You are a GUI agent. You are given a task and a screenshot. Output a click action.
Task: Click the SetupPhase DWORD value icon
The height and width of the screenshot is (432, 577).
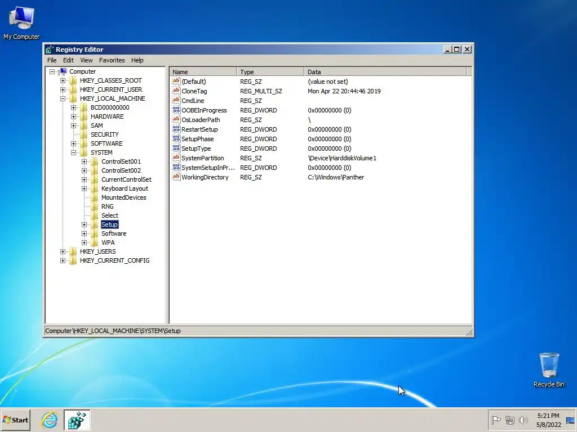[x=176, y=138]
